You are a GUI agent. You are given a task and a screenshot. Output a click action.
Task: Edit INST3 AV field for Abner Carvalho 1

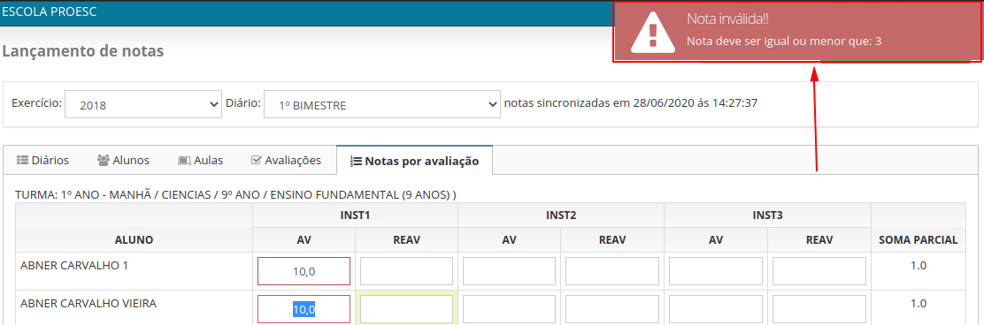tap(715, 271)
